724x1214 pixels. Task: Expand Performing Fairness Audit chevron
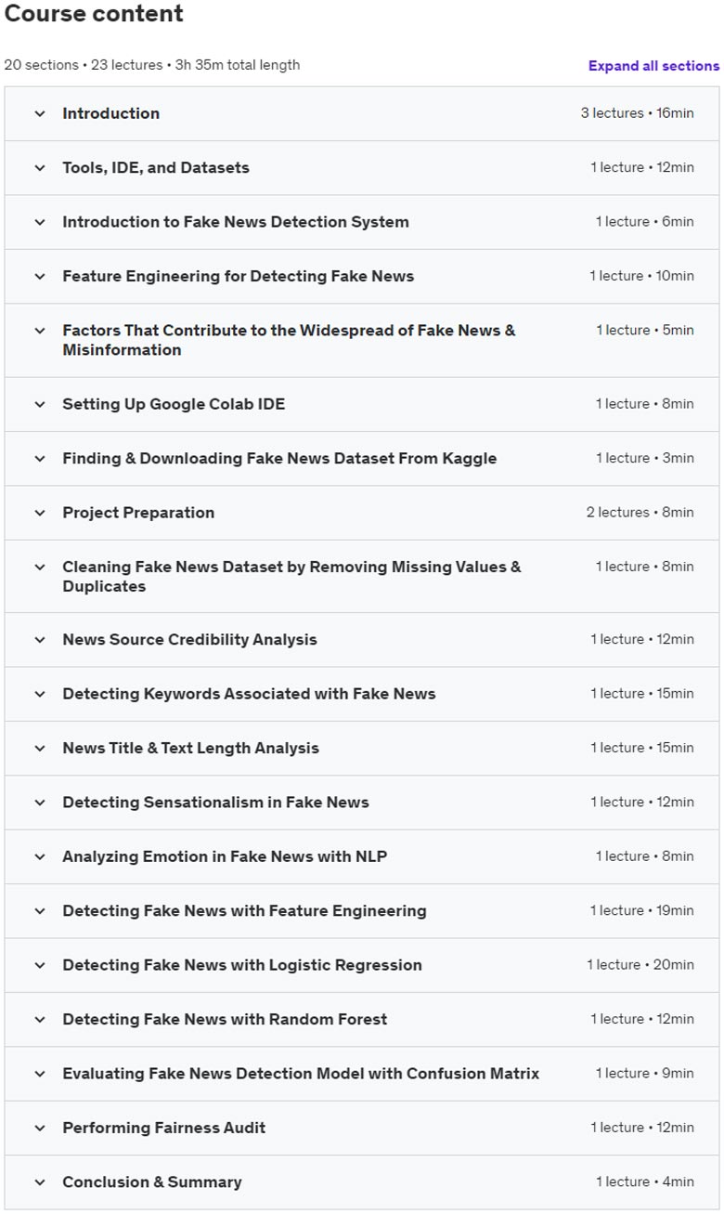tap(40, 1128)
